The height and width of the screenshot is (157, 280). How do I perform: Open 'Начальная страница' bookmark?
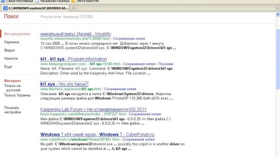[55, 1]
